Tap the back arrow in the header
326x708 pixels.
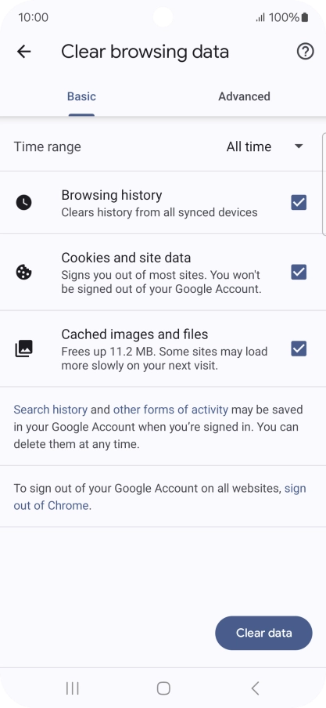pyautogui.click(x=24, y=52)
